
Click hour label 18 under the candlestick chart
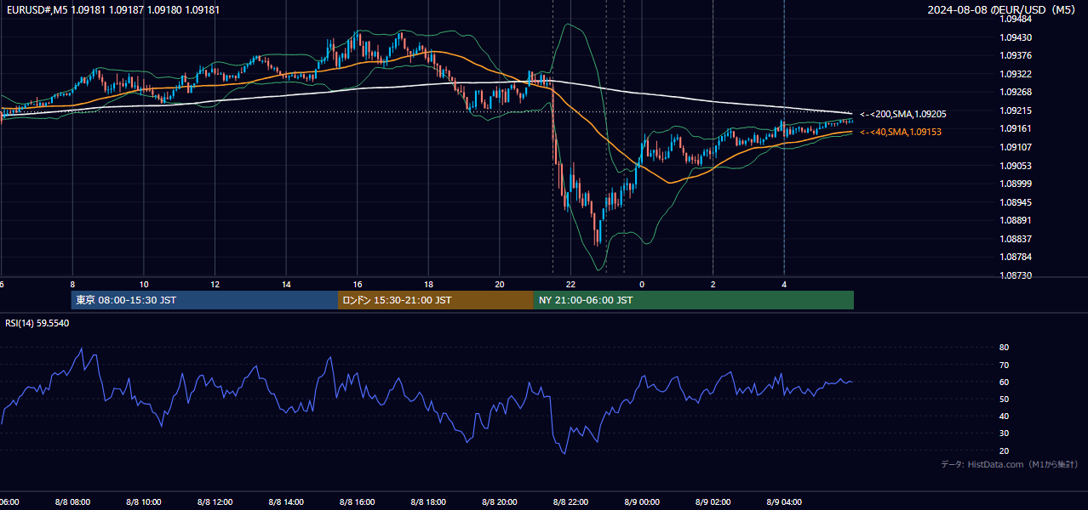(x=428, y=284)
